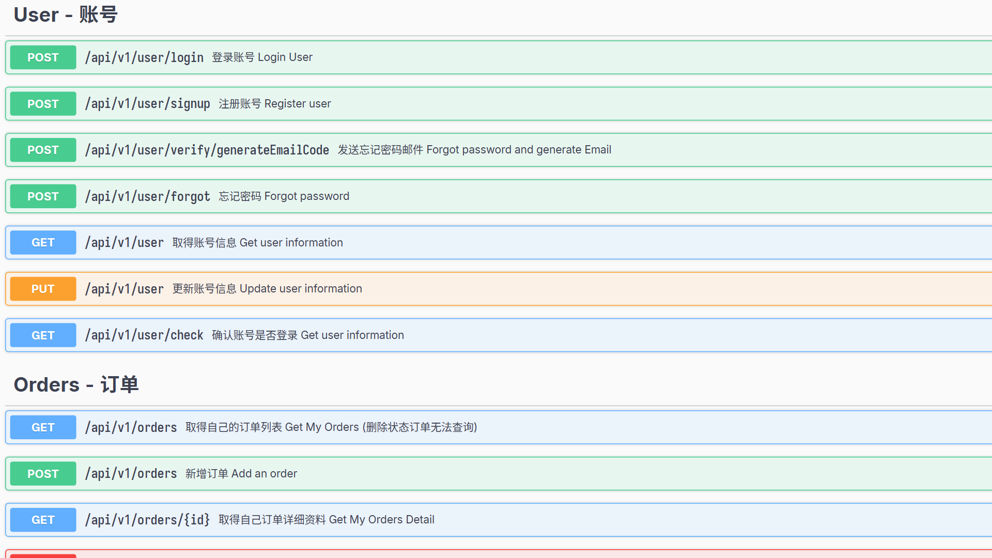Open the POST /api/v1/orders operation row
This screenshot has height=558, width=992.
pyautogui.click(x=465, y=473)
